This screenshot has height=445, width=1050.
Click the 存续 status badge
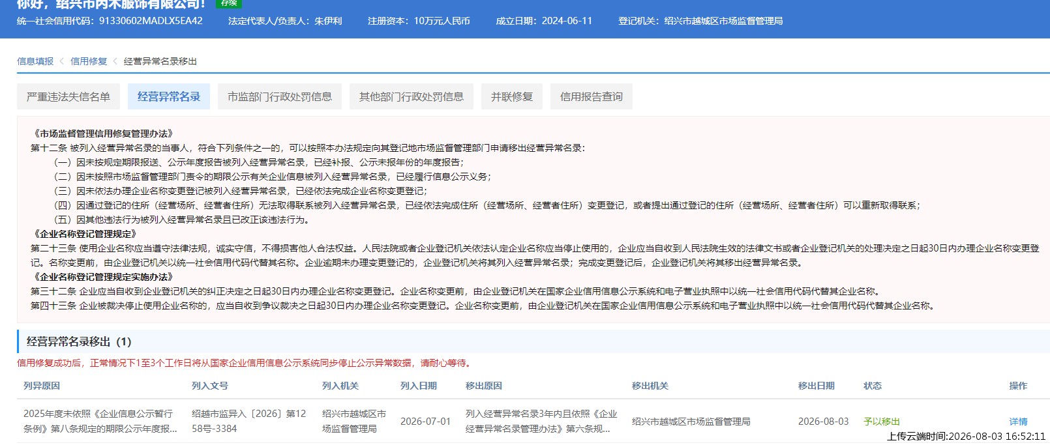[x=229, y=3]
